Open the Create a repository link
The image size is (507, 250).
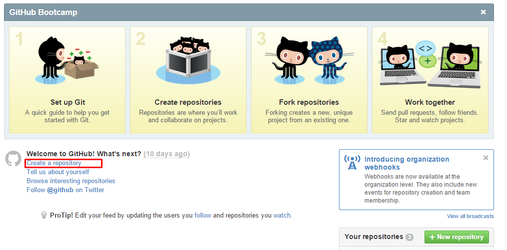[53, 163]
